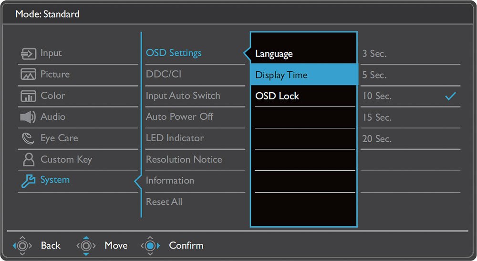Click the Back joystick icon

[x=22, y=245]
